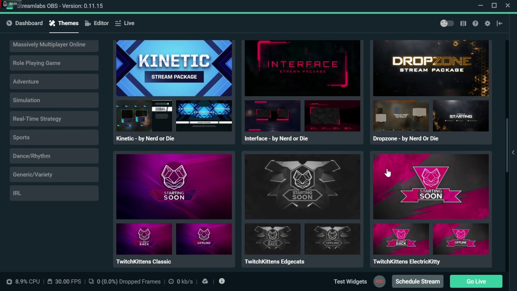Click ElectricKitty Be Right Back thumbnail

click(401, 239)
